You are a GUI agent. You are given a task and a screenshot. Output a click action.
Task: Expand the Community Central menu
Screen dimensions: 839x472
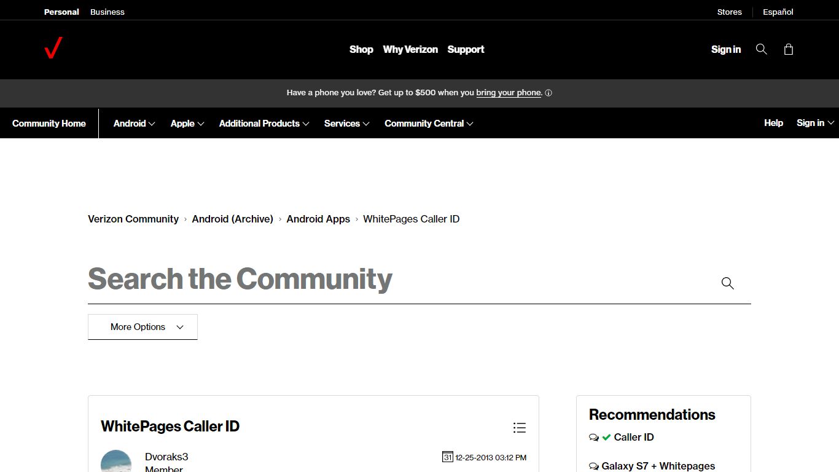tap(429, 123)
